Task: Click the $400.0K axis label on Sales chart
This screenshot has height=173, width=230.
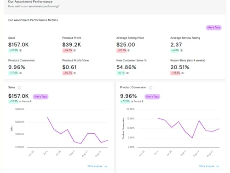Action: pos(20,109)
